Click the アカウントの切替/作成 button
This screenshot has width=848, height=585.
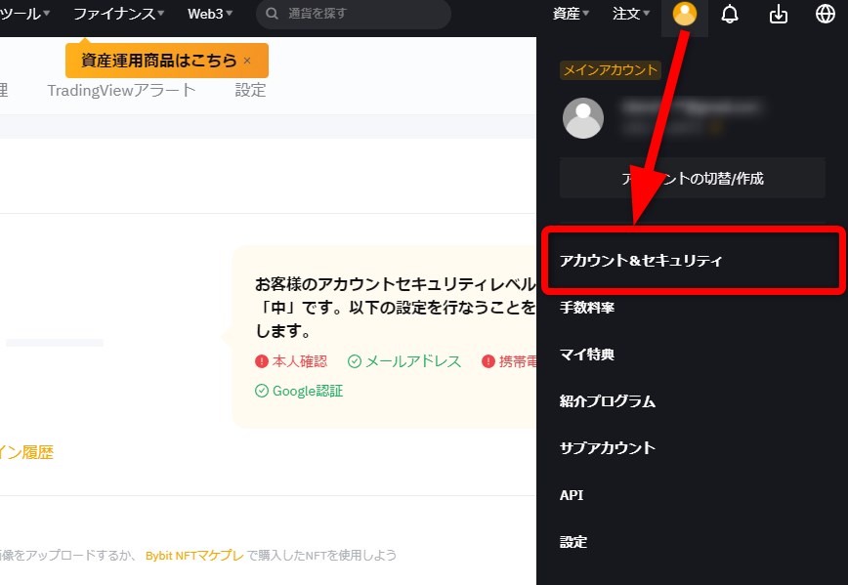point(692,178)
